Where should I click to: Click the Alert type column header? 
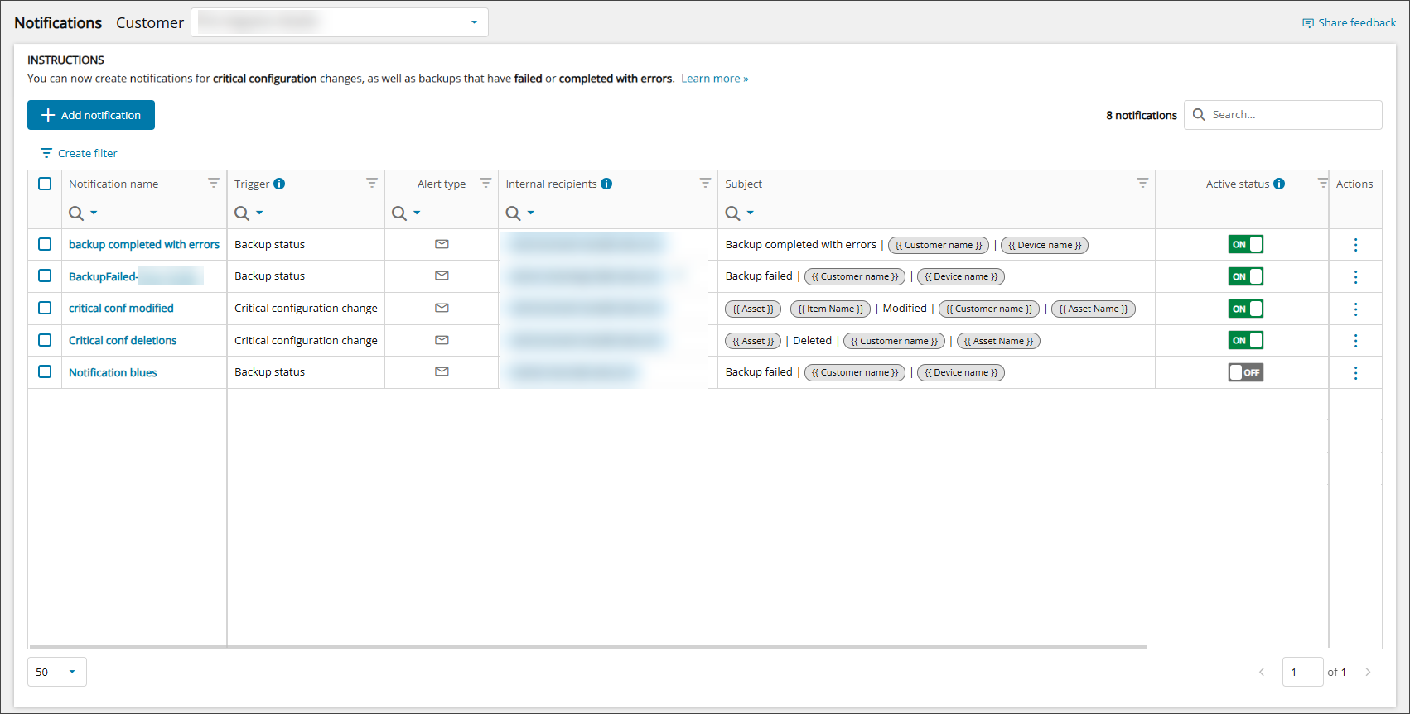click(x=442, y=184)
